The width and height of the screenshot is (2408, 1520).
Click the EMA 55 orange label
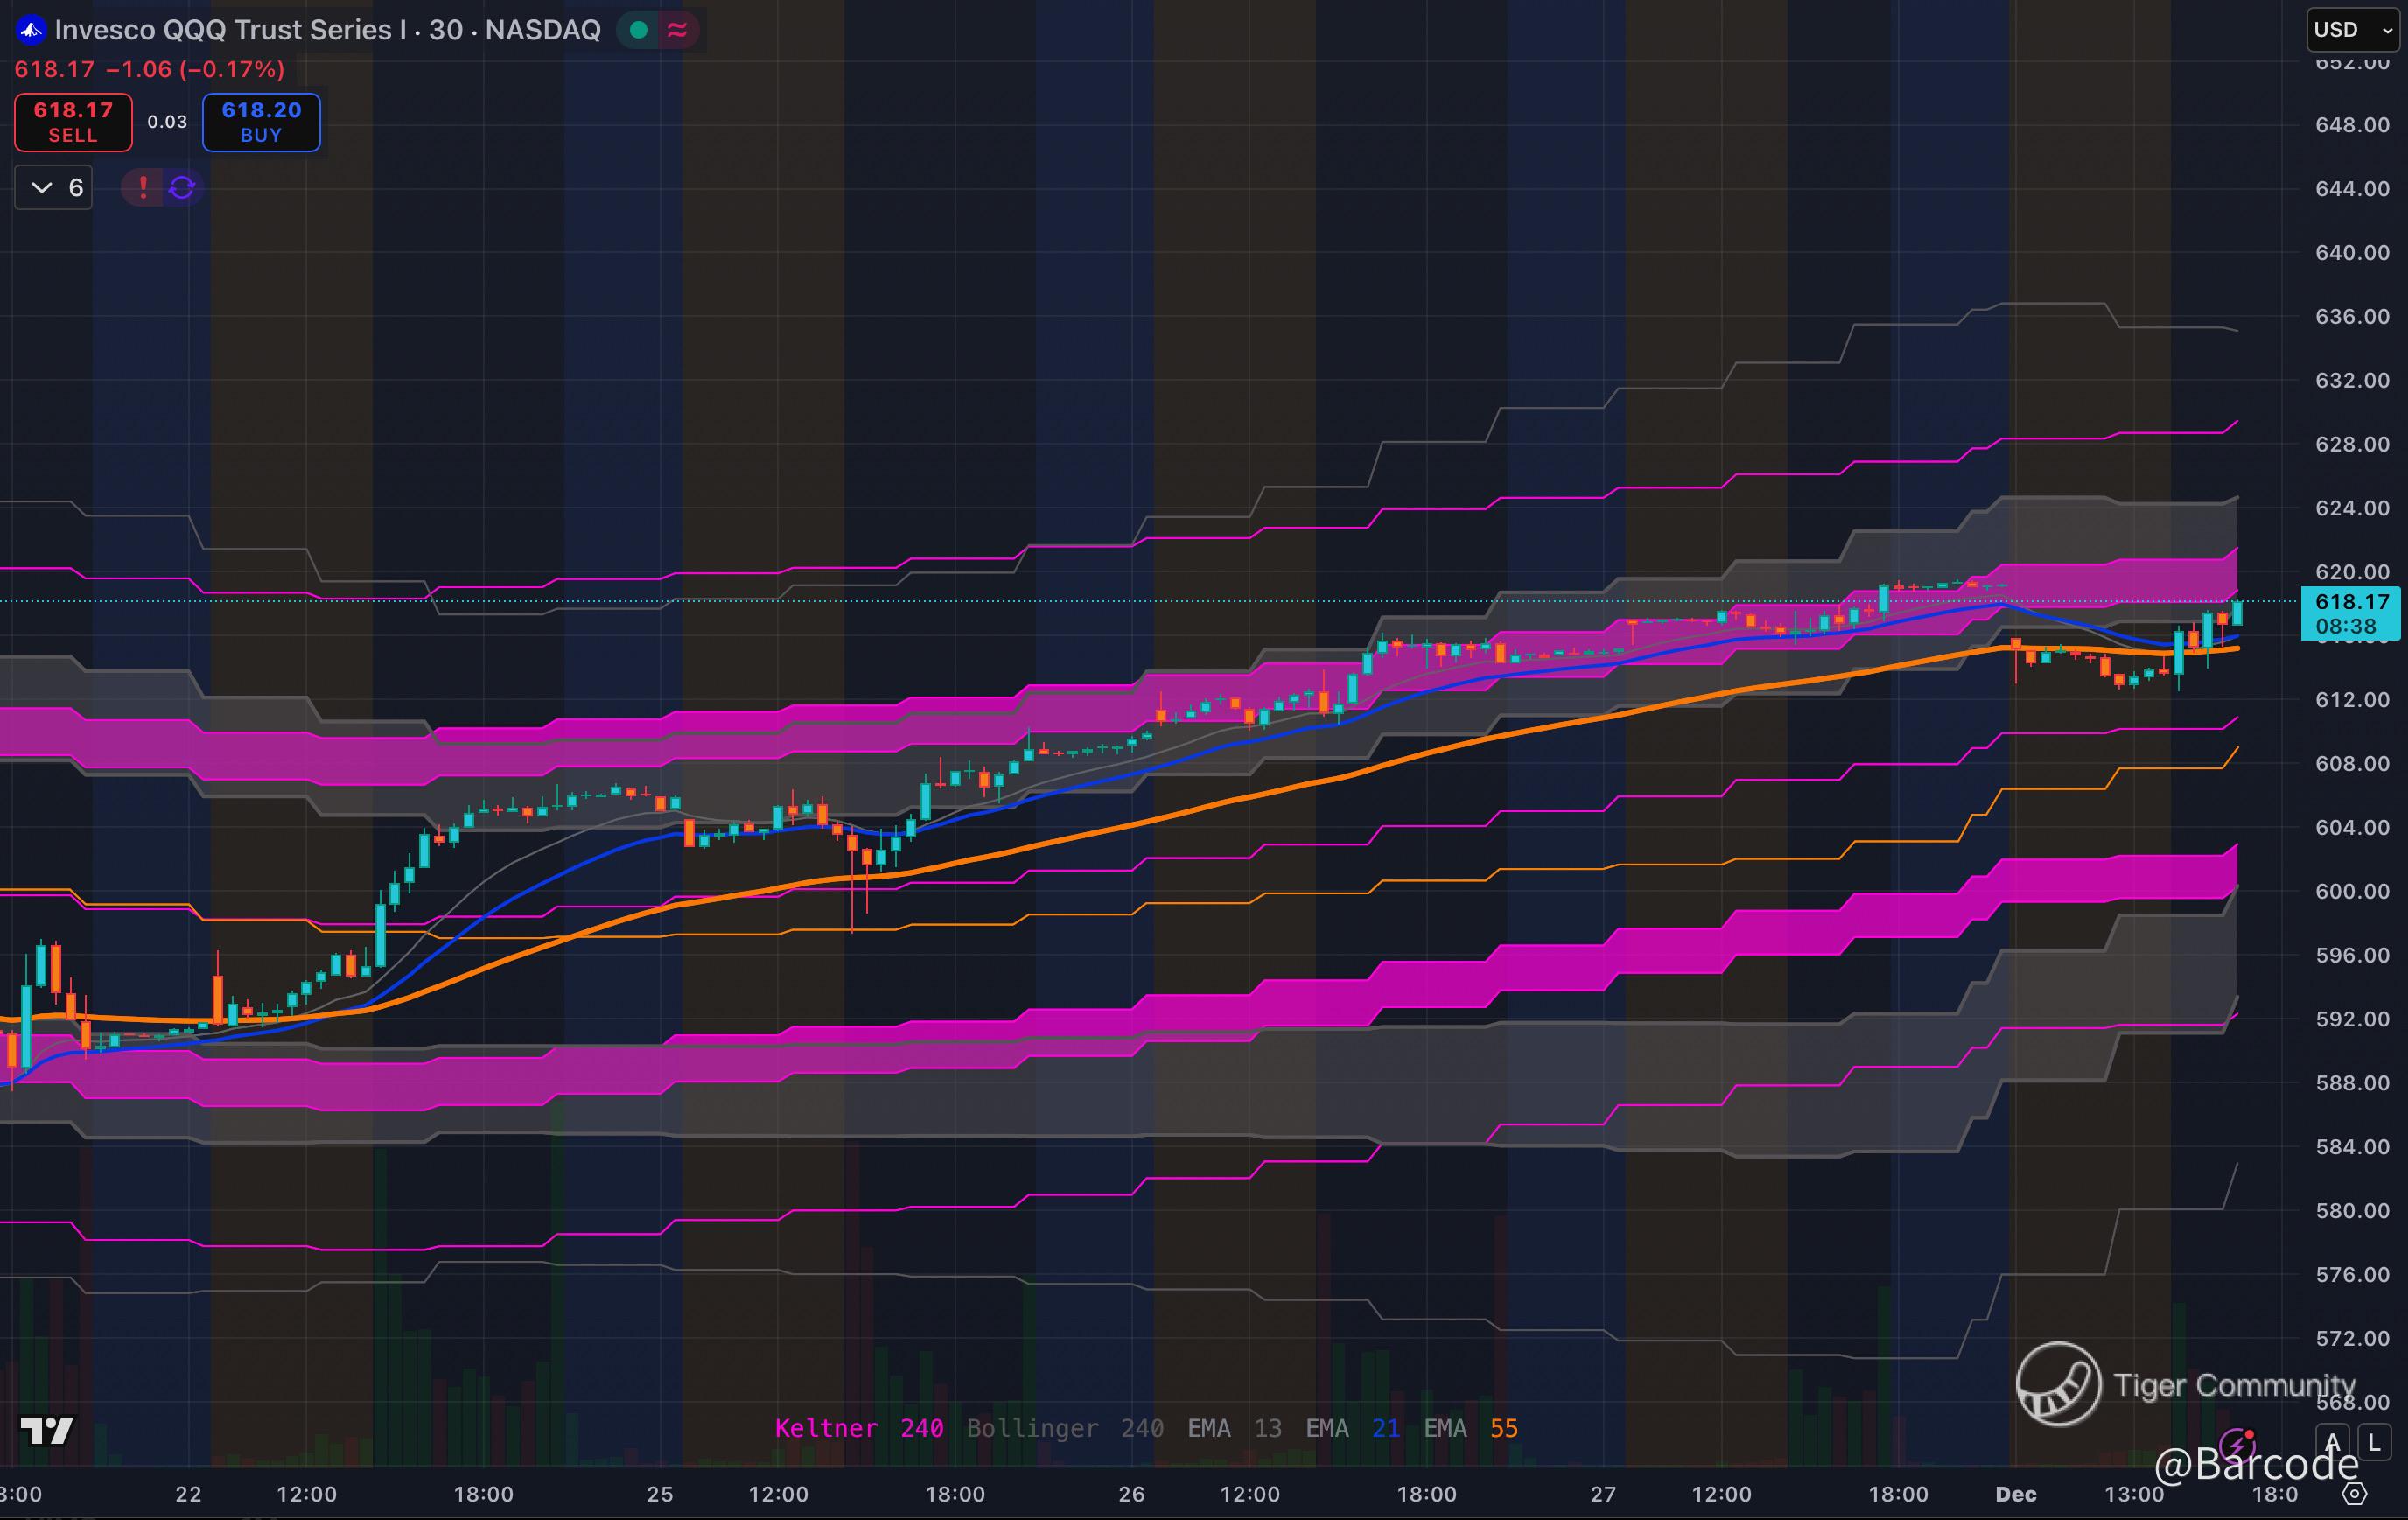[x=1470, y=1428]
